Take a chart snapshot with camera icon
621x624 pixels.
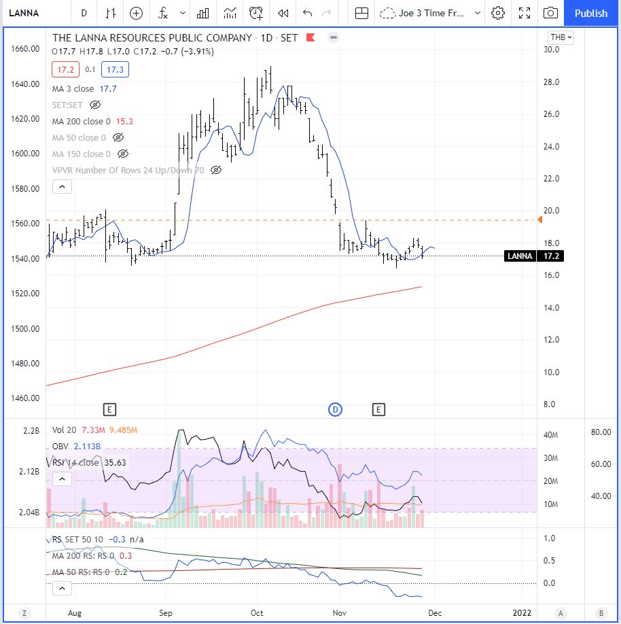point(550,13)
